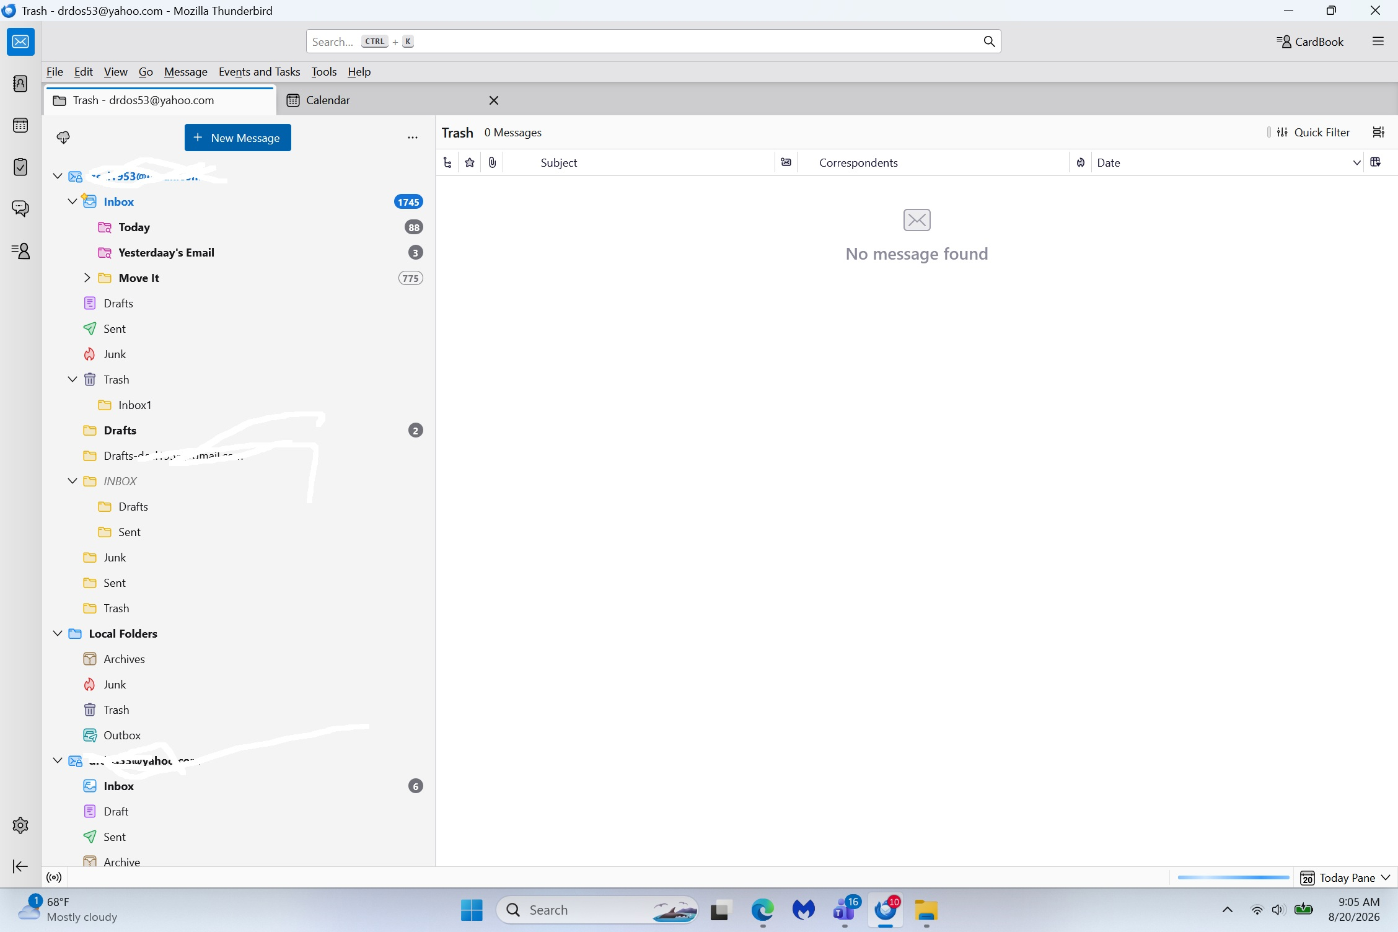Open the Mail space icon

click(20, 42)
